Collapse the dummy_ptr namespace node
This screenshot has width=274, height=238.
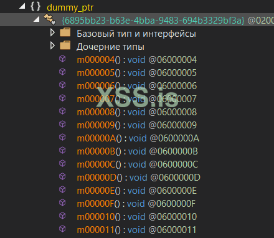(22, 7)
